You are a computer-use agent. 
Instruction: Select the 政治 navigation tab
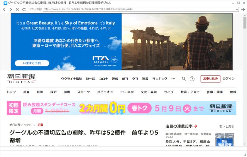(53, 92)
